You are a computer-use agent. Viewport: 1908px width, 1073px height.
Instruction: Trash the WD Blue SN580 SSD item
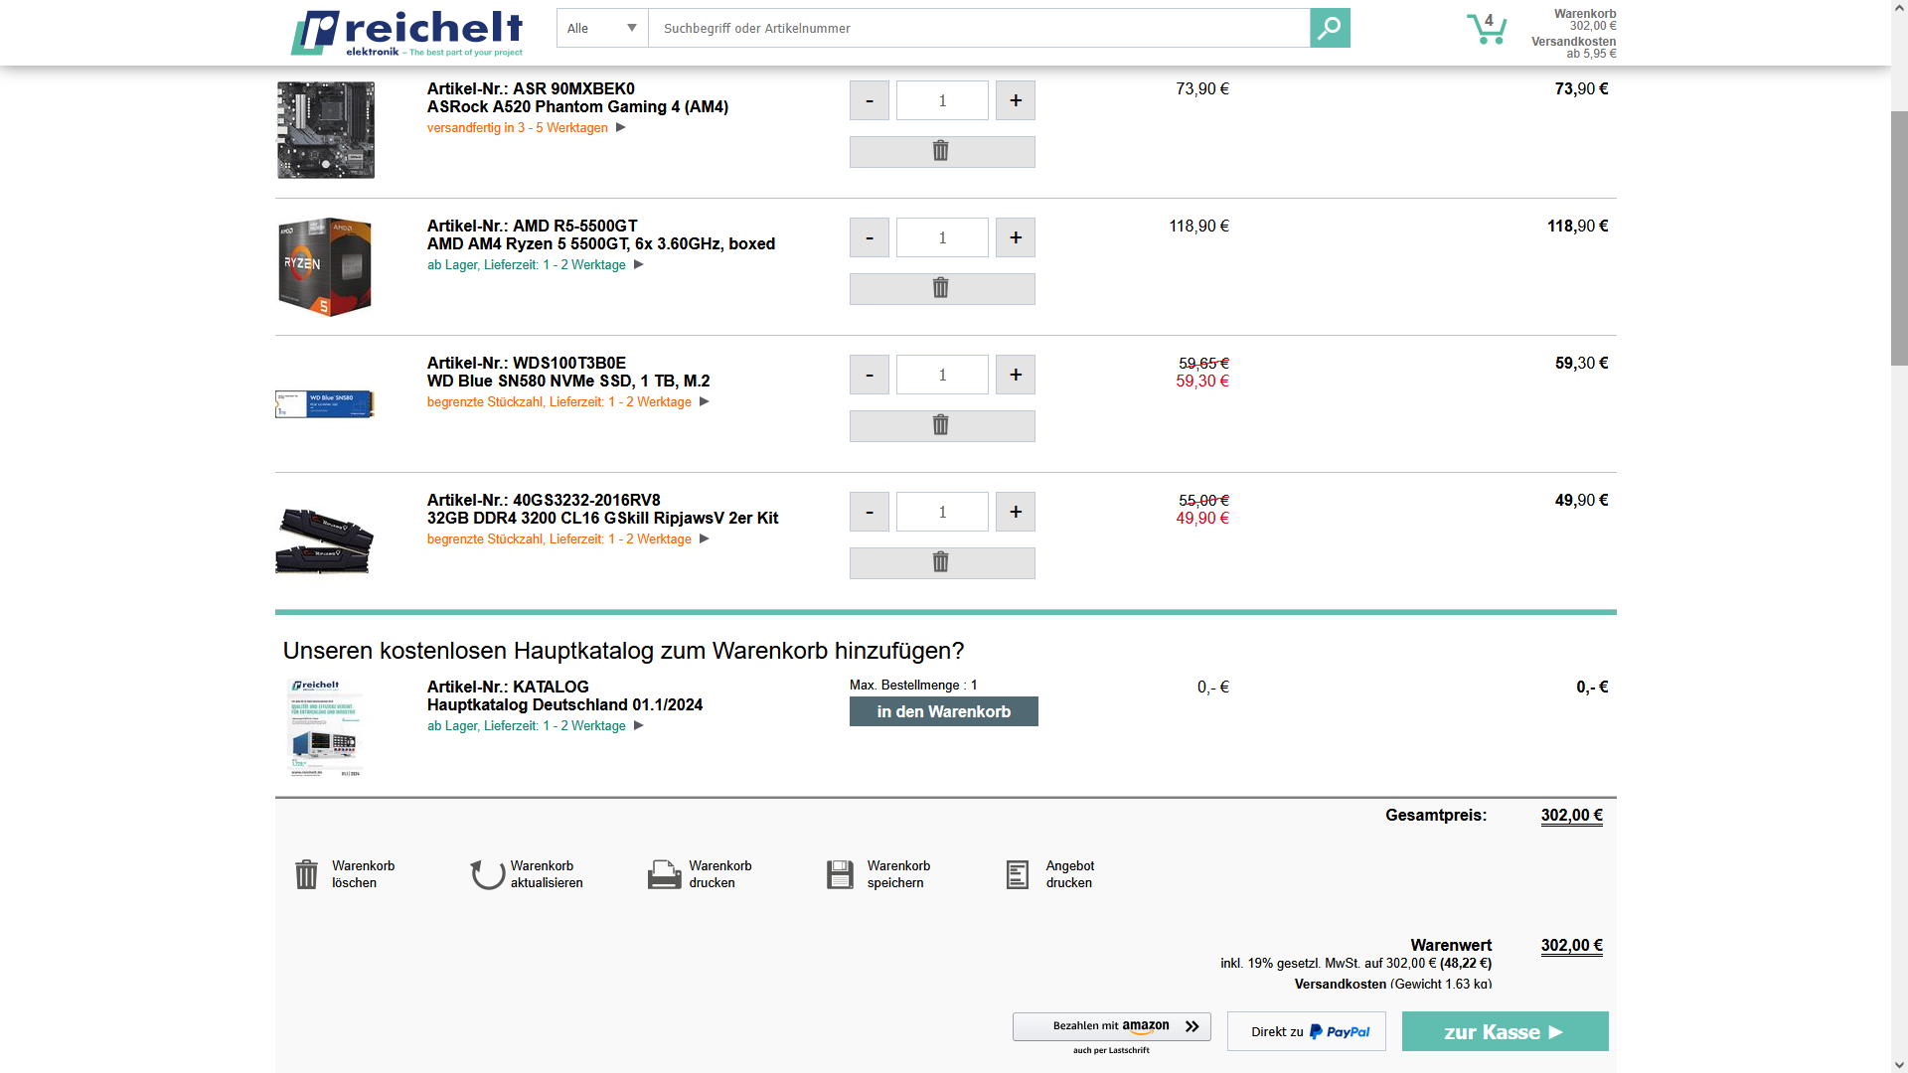point(941,425)
